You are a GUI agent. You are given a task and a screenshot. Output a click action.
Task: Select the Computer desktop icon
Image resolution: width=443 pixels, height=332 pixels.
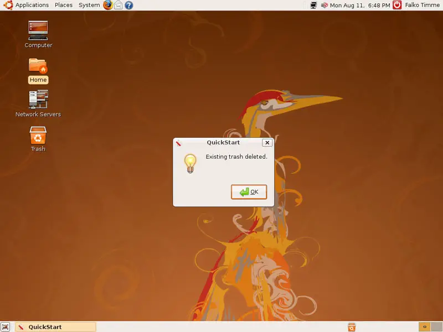click(x=38, y=34)
